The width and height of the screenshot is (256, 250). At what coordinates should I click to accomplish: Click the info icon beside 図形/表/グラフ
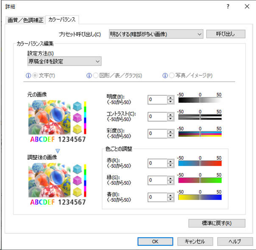89,75
